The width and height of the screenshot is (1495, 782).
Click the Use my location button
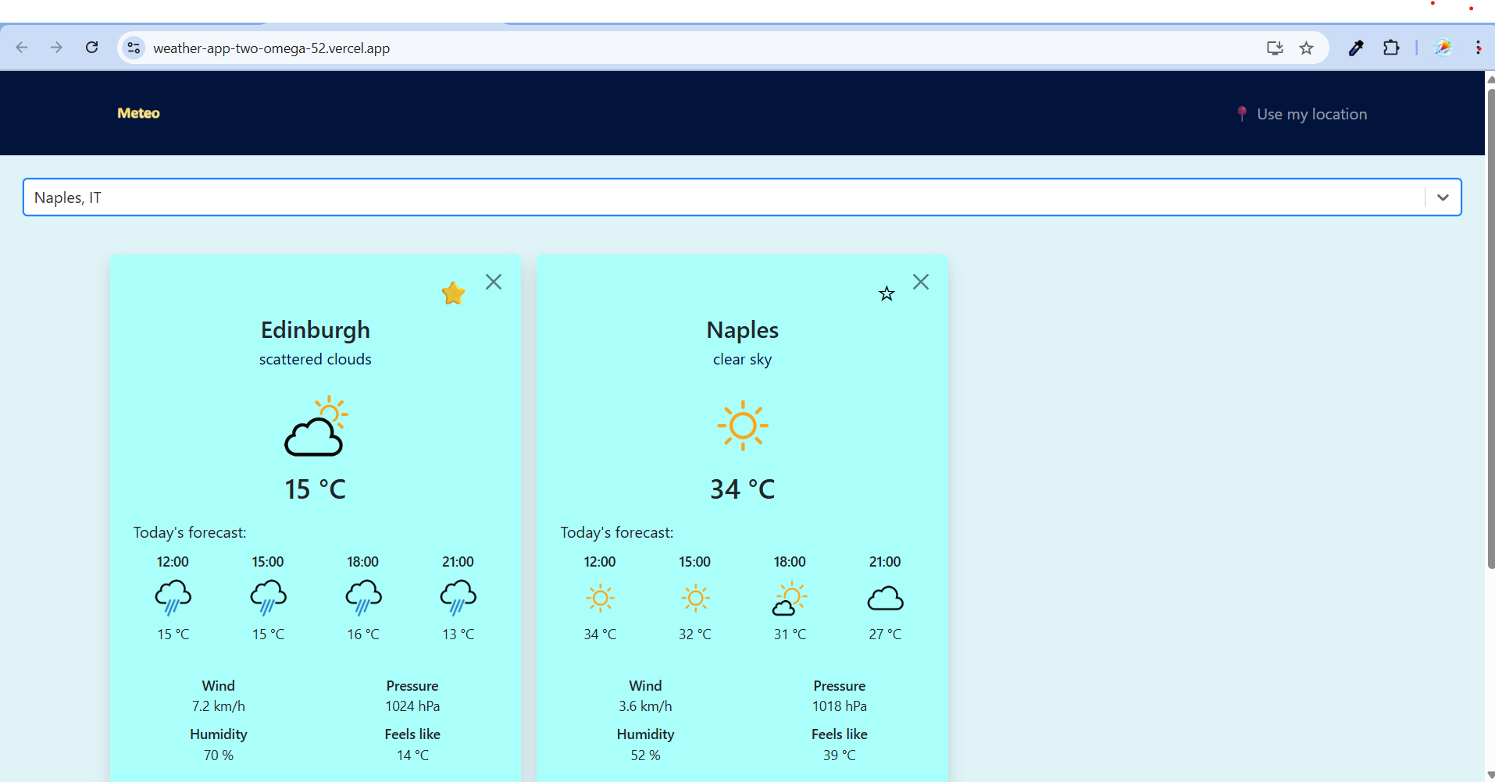(x=1302, y=114)
